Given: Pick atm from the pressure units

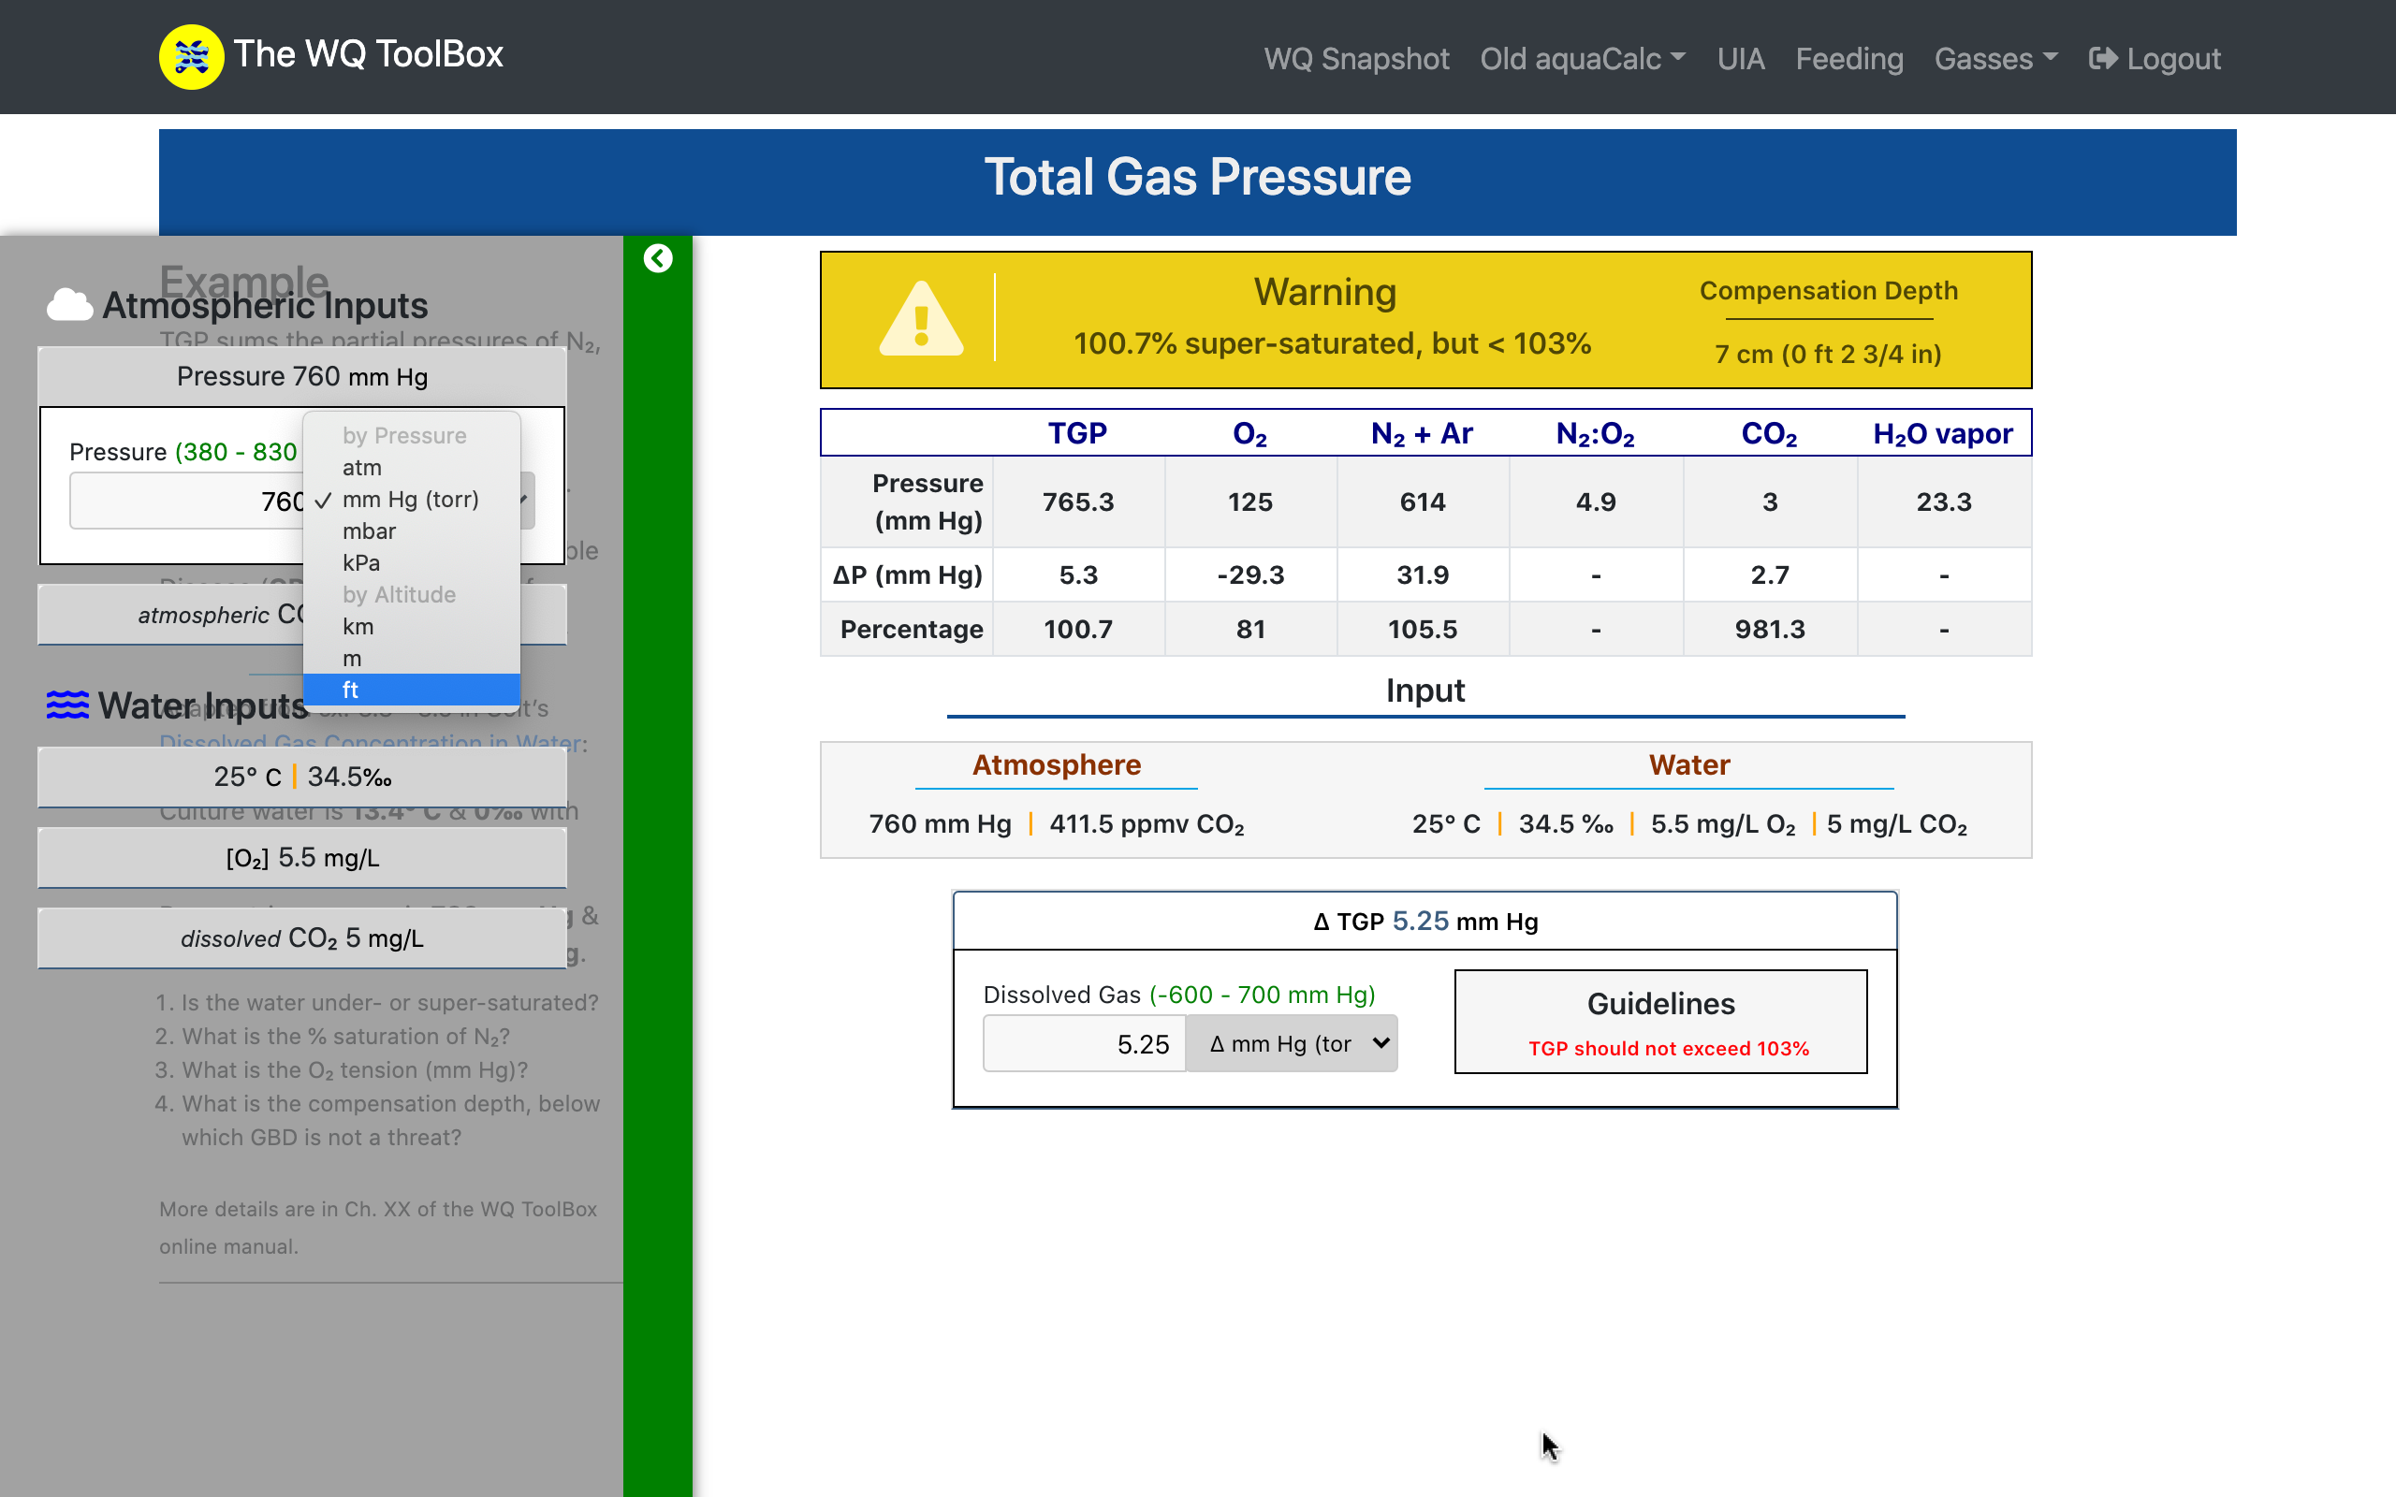Looking at the screenshot, I should 361,467.
